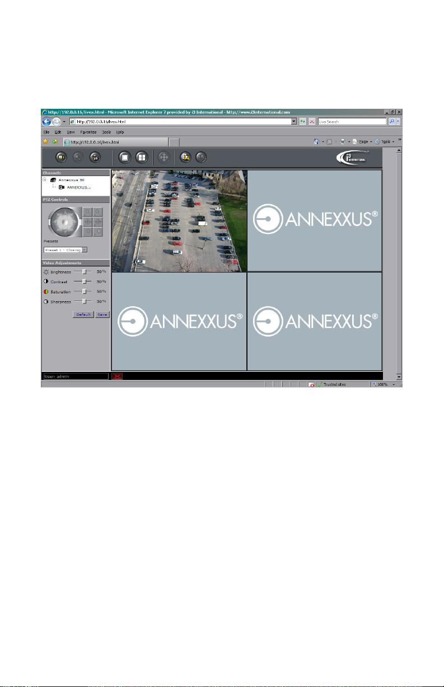Click the RSS feeds icon in command bar
This screenshot has width=444, height=687.
[x=329, y=142]
